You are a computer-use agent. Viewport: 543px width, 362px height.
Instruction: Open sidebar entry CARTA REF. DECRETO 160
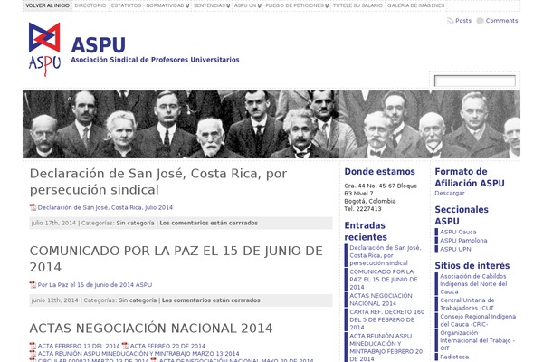pos(386,319)
